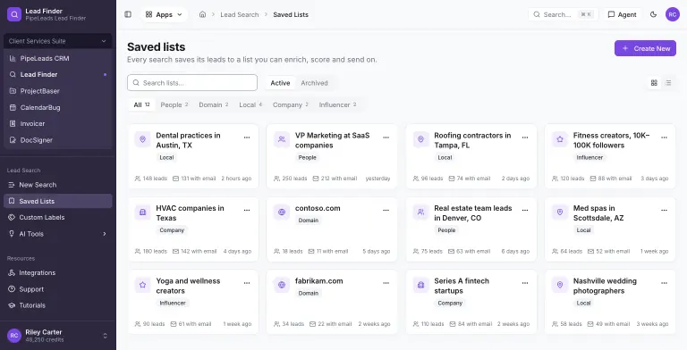Open Lead Finder app
Screen dimensions: 687x350
point(58,74)
